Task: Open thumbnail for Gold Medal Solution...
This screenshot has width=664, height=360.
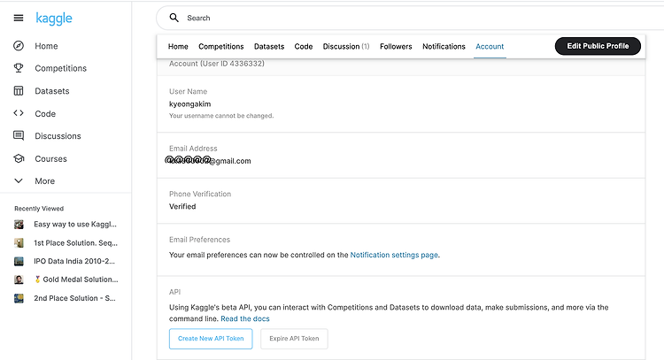Action: (x=19, y=280)
